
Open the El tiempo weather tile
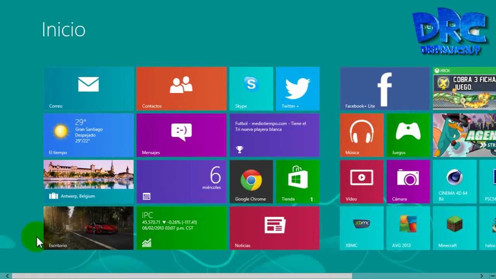[x=89, y=135]
